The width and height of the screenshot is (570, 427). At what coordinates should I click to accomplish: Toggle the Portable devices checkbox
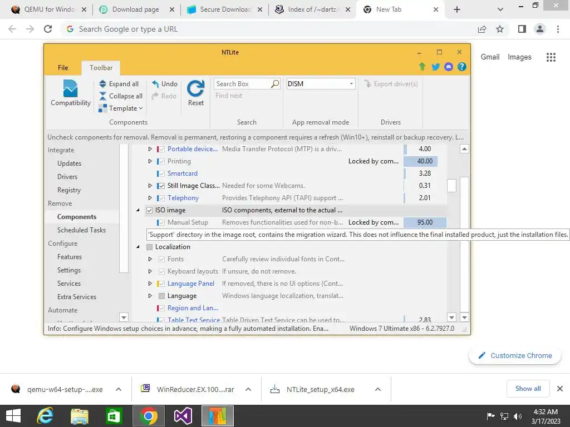tap(162, 149)
